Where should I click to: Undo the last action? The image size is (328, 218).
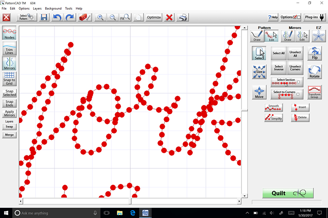pyautogui.click(x=57, y=18)
